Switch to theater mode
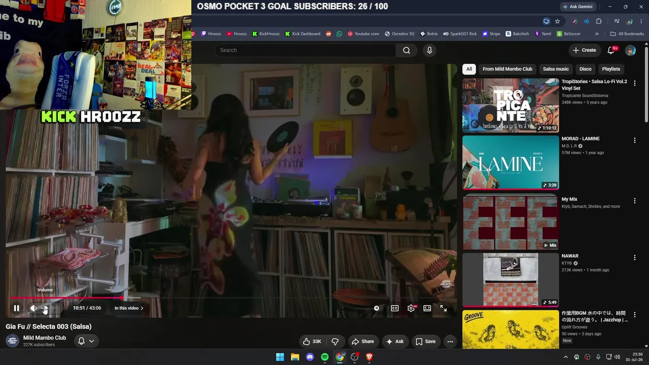The image size is (649, 365). (x=427, y=308)
